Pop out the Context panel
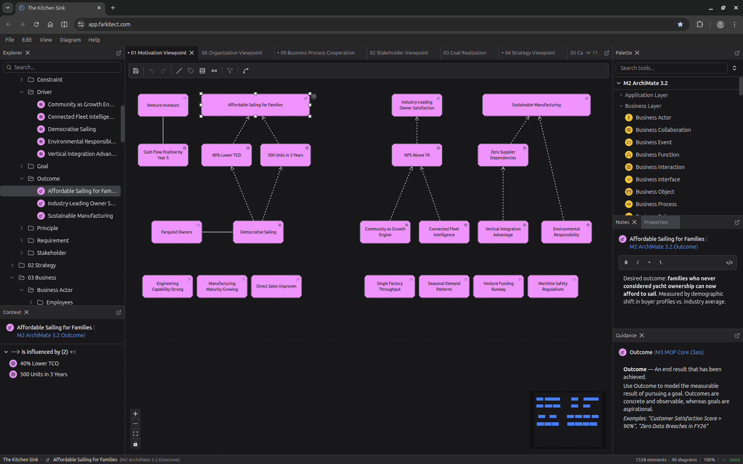 point(119,312)
